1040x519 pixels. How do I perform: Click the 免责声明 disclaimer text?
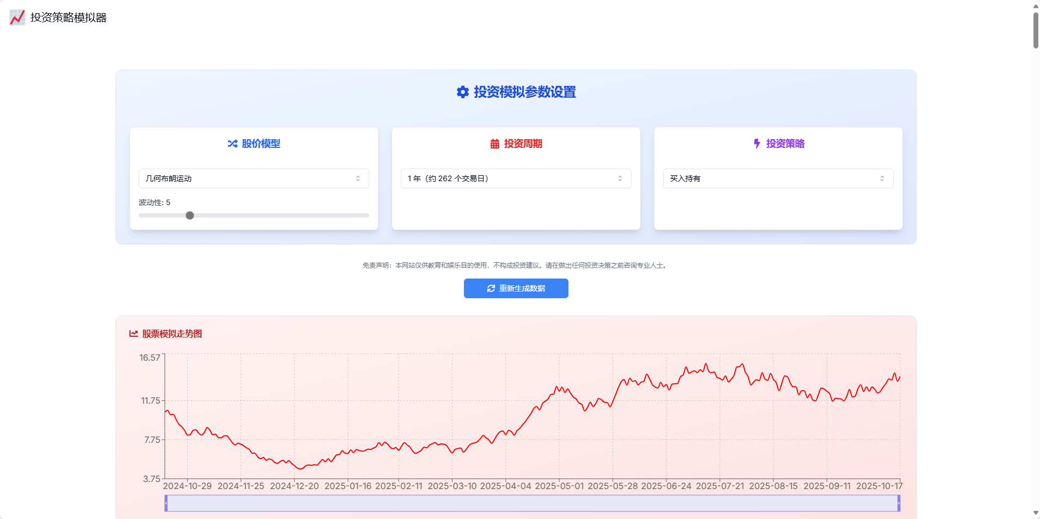(516, 265)
